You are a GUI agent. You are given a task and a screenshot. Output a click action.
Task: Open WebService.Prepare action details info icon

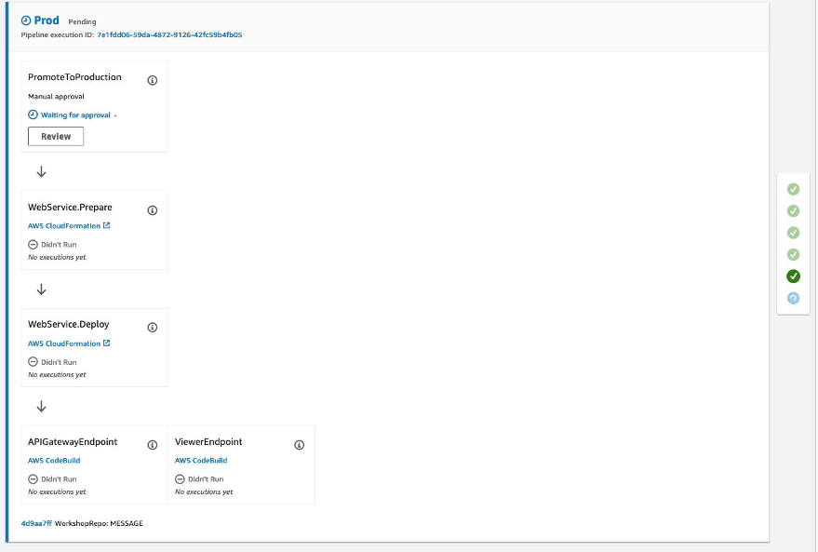pyautogui.click(x=152, y=209)
